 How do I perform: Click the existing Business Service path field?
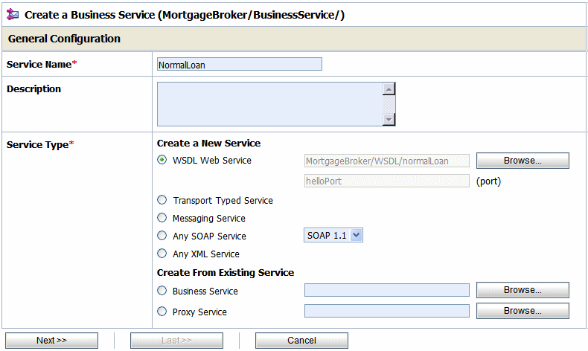click(386, 290)
